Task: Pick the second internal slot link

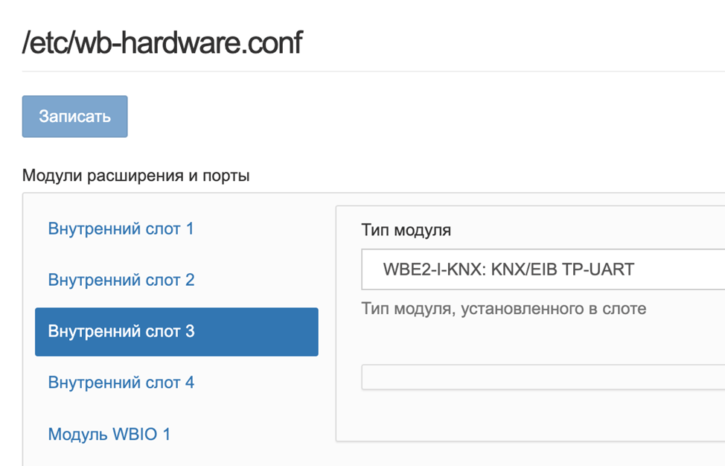Action: [121, 280]
